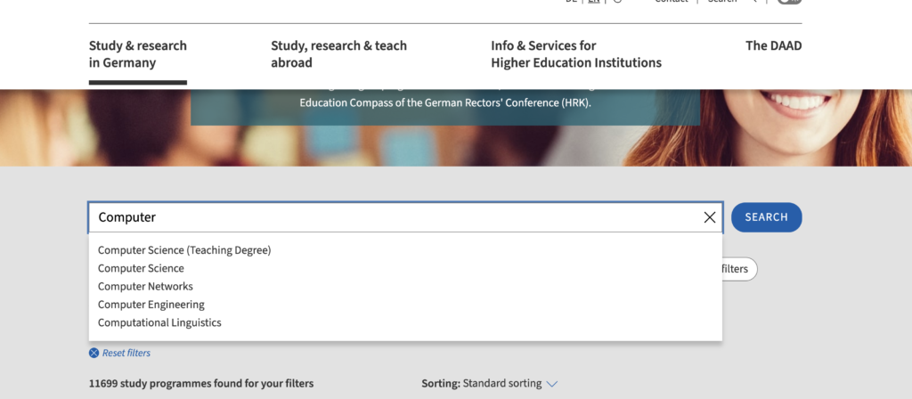Open the 'Study & research in Germany' menu
The width and height of the screenshot is (912, 399).
138,54
